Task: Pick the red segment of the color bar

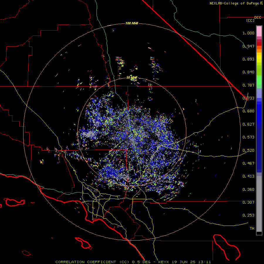Action: 259,44
